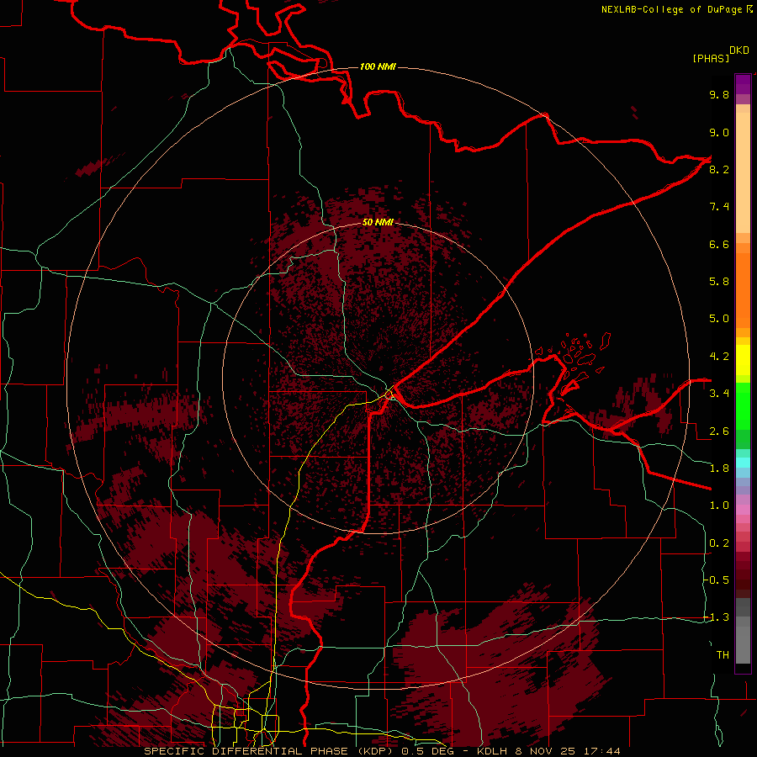This screenshot has height=757, width=757.
Task: Select the 9.8 value on color scale
Action: 719,94
